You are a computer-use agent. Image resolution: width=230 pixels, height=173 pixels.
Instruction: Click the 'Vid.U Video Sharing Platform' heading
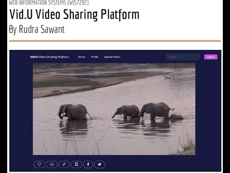click(x=74, y=14)
